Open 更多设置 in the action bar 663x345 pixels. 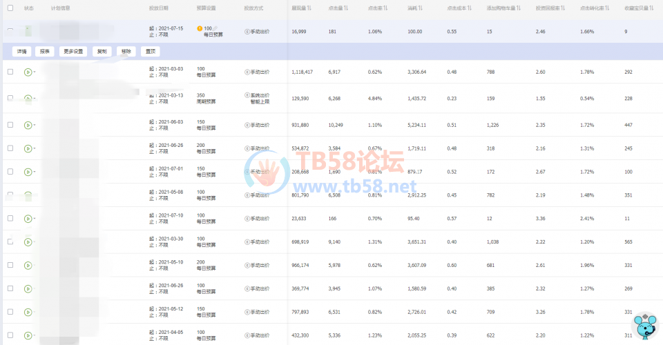(73, 52)
